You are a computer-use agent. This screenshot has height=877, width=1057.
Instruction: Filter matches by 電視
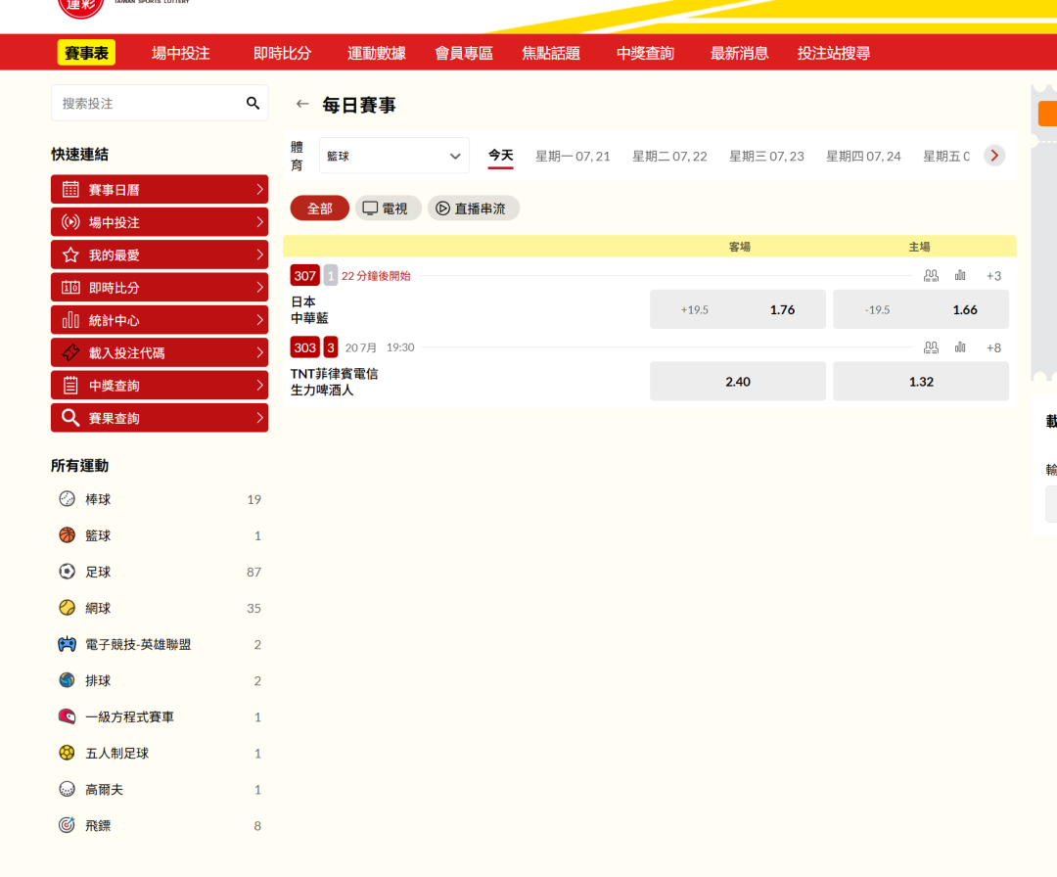[388, 208]
